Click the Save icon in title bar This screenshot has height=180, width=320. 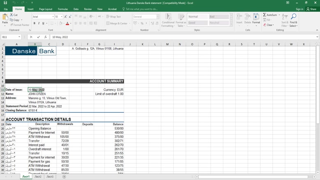point(5,2)
